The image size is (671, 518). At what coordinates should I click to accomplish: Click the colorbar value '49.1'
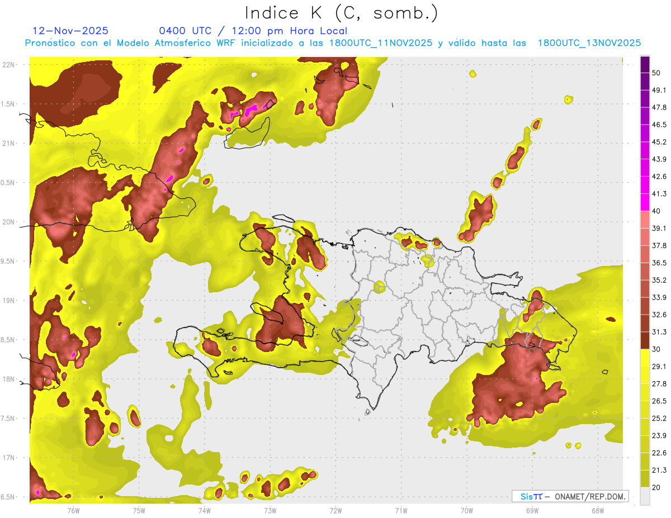(x=660, y=90)
